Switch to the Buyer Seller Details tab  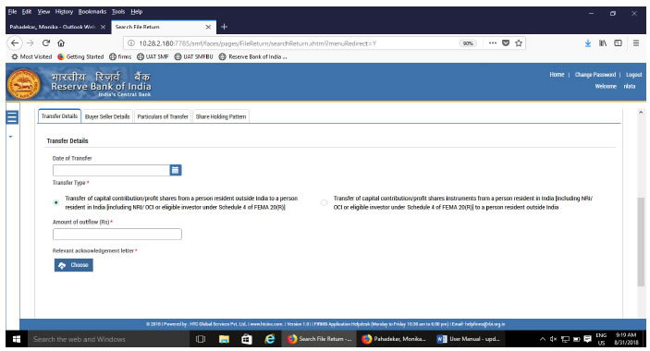107,116
